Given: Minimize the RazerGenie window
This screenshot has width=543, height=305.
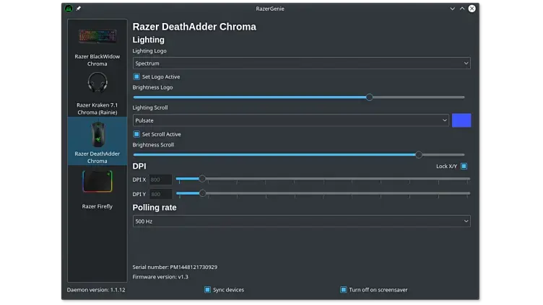Looking at the screenshot, I should click(452, 9).
